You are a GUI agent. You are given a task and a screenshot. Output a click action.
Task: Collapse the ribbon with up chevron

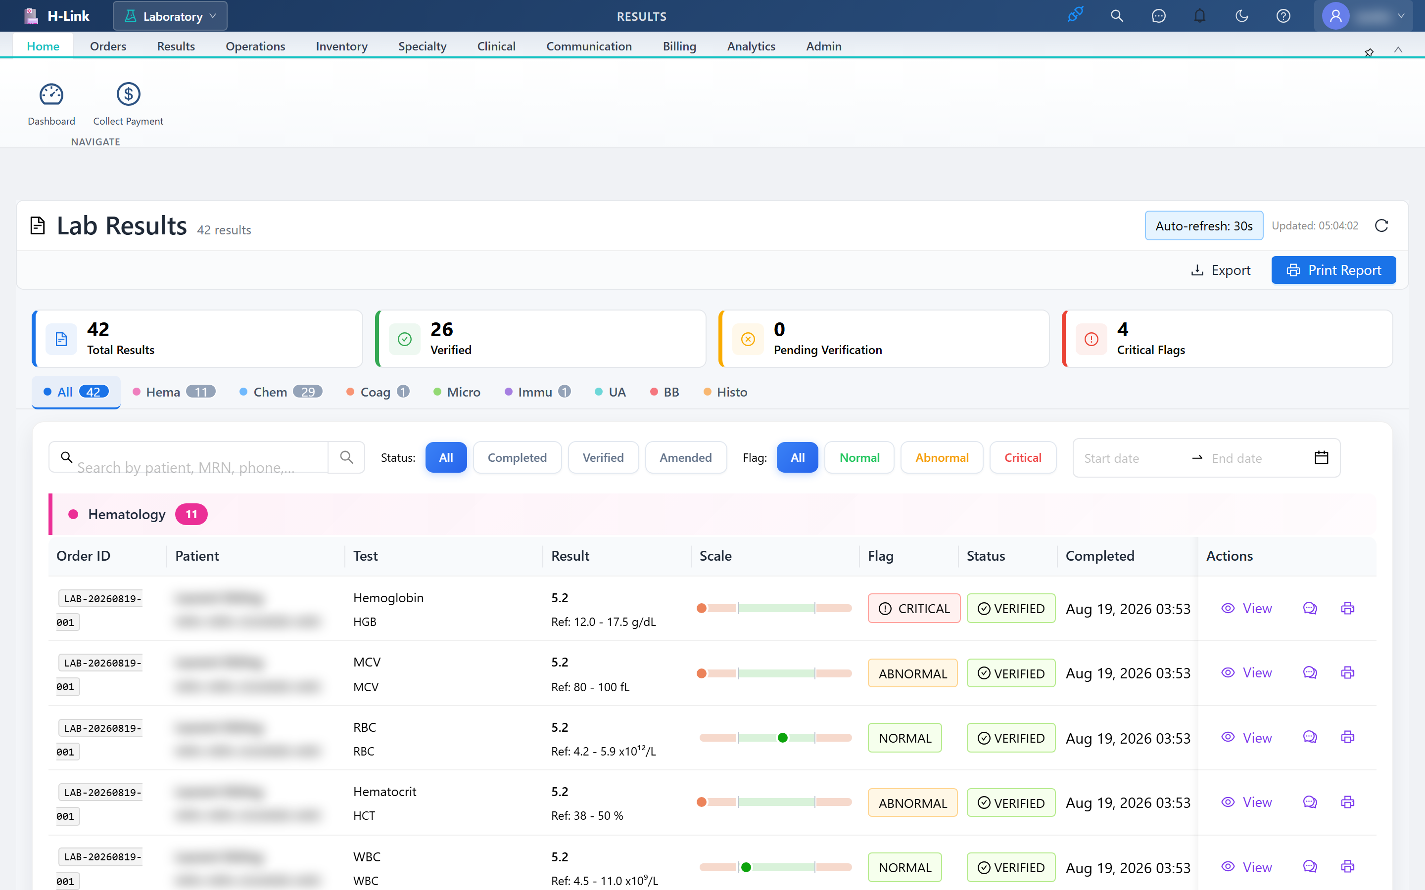1398,50
